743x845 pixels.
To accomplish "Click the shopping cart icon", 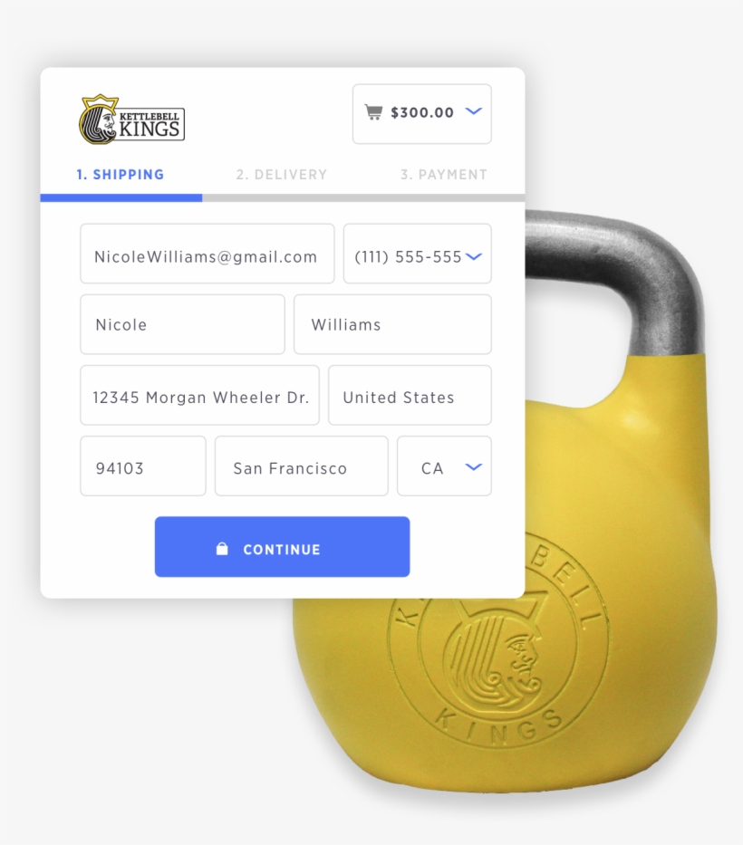I will pos(373,112).
